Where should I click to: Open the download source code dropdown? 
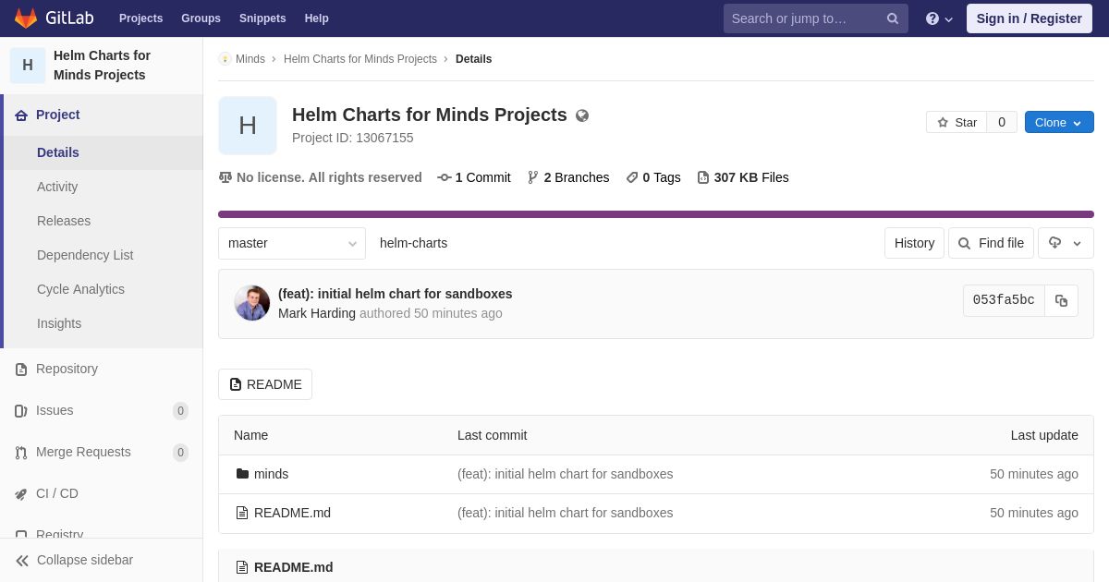[1066, 243]
